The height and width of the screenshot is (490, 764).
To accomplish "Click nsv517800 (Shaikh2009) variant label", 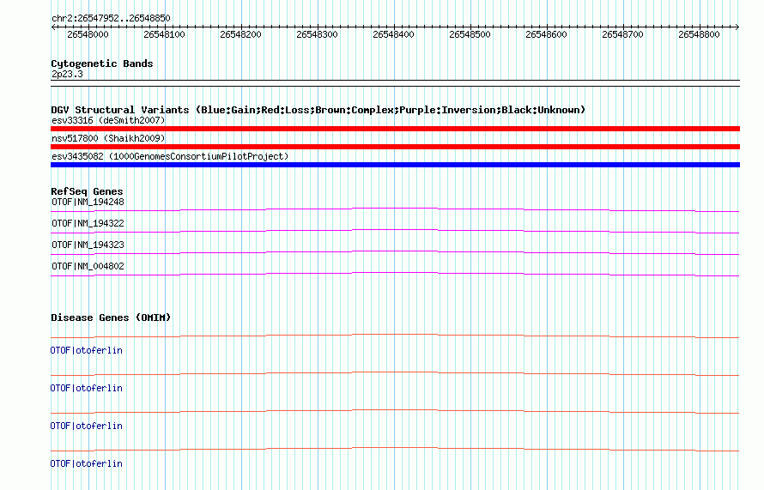I will tap(108, 138).
